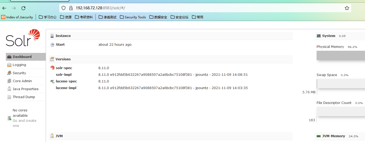
Task: Open the 学习办公 bookmark folder
Action: tap(48, 17)
